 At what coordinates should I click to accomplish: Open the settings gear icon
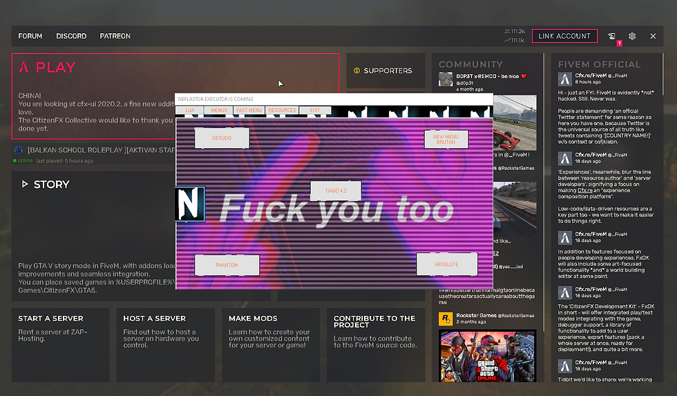pyautogui.click(x=632, y=36)
